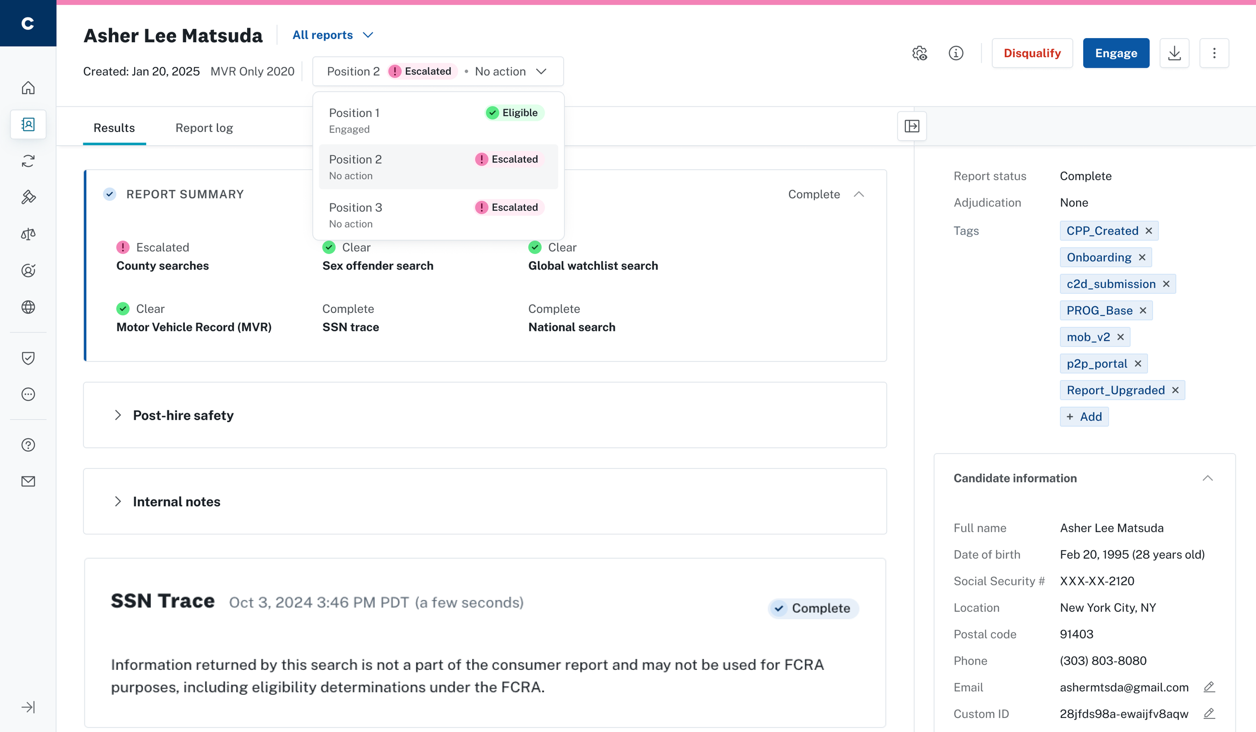Switch to the Report log tab
The width and height of the screenshot is (1256, 732).
[x=204, y=128]
